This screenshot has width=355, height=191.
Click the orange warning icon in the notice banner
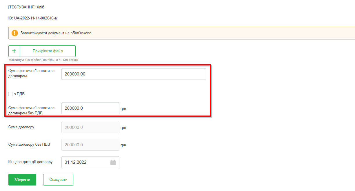[15, 33]
